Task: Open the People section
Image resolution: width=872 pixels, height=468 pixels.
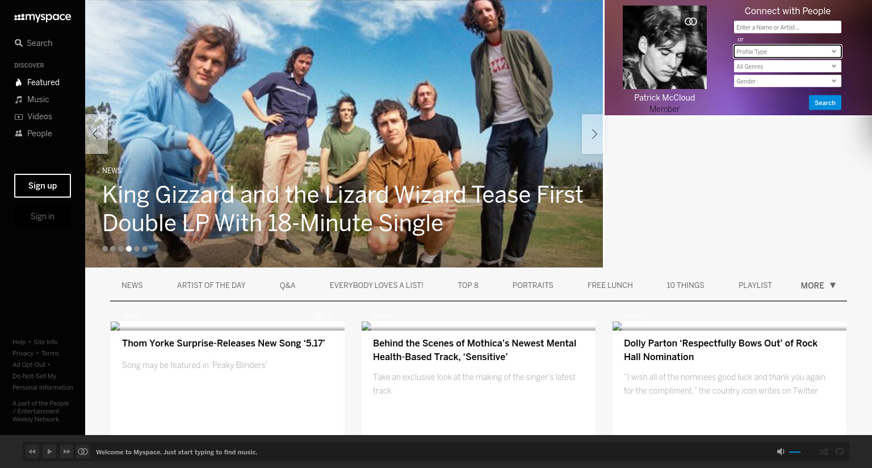Action: click(33, 133)
